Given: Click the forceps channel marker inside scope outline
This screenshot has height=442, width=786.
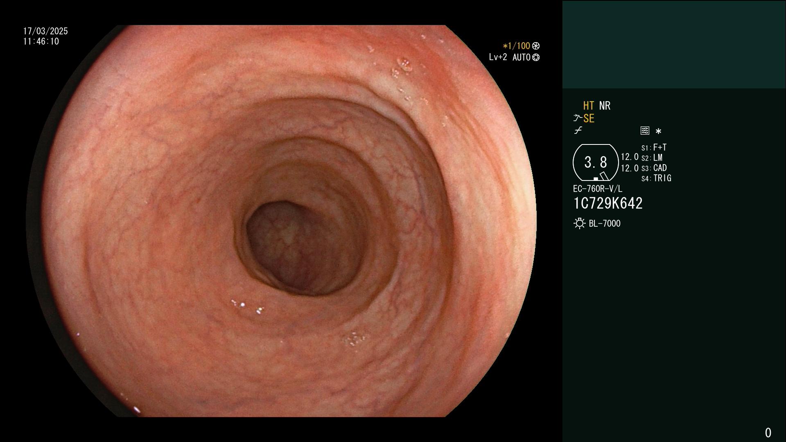Looking at the screenshot, I should click(603, 176).
